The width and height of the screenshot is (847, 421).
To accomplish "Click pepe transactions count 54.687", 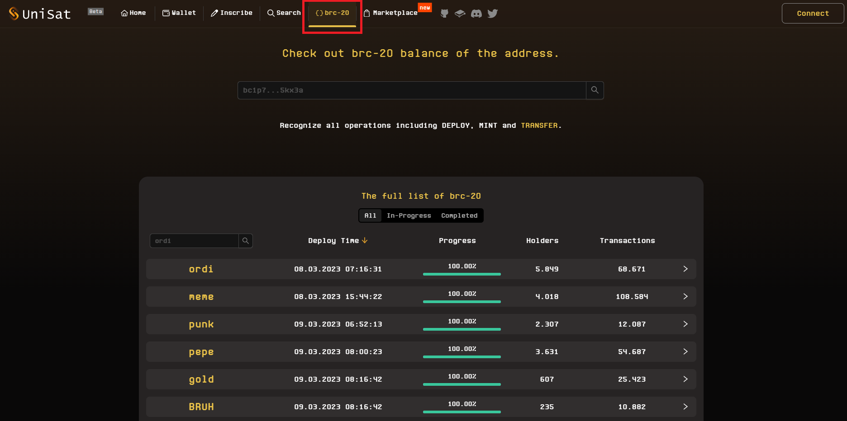I will click(x=632, y=352).
